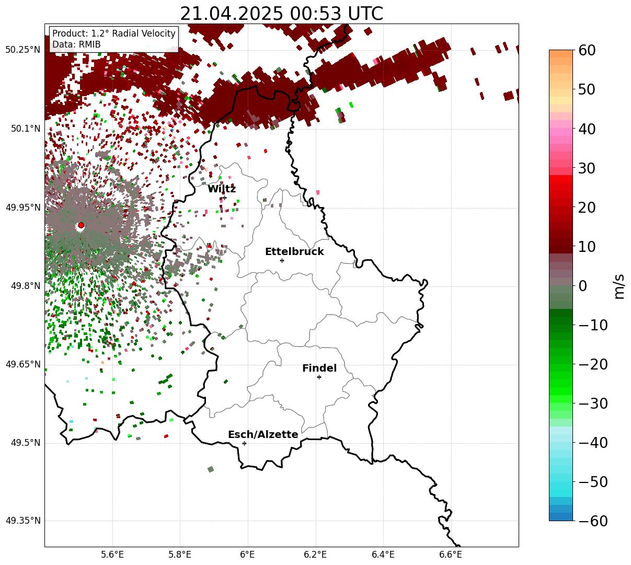Click the red radar location marker
Viewport: 631px width, 565px height.
(x=81, y=225)
